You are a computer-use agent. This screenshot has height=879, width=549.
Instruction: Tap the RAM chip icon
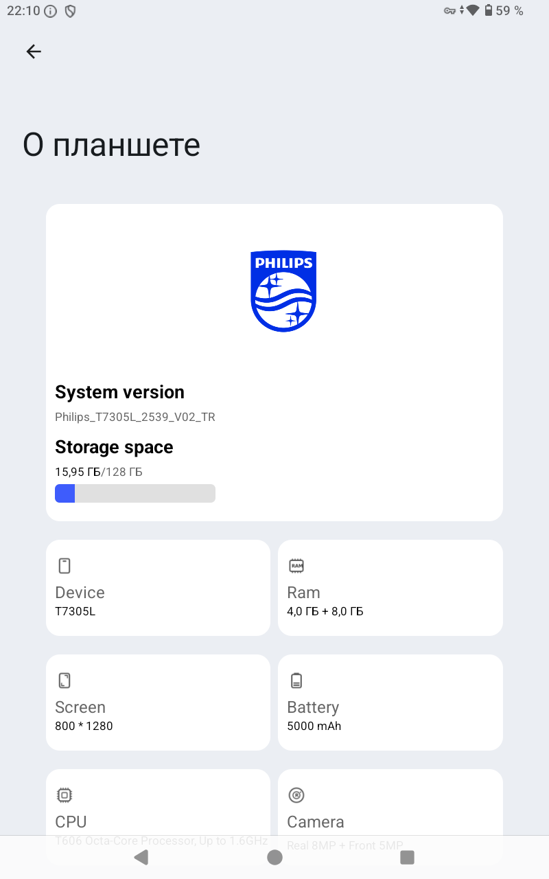(296, 566)
